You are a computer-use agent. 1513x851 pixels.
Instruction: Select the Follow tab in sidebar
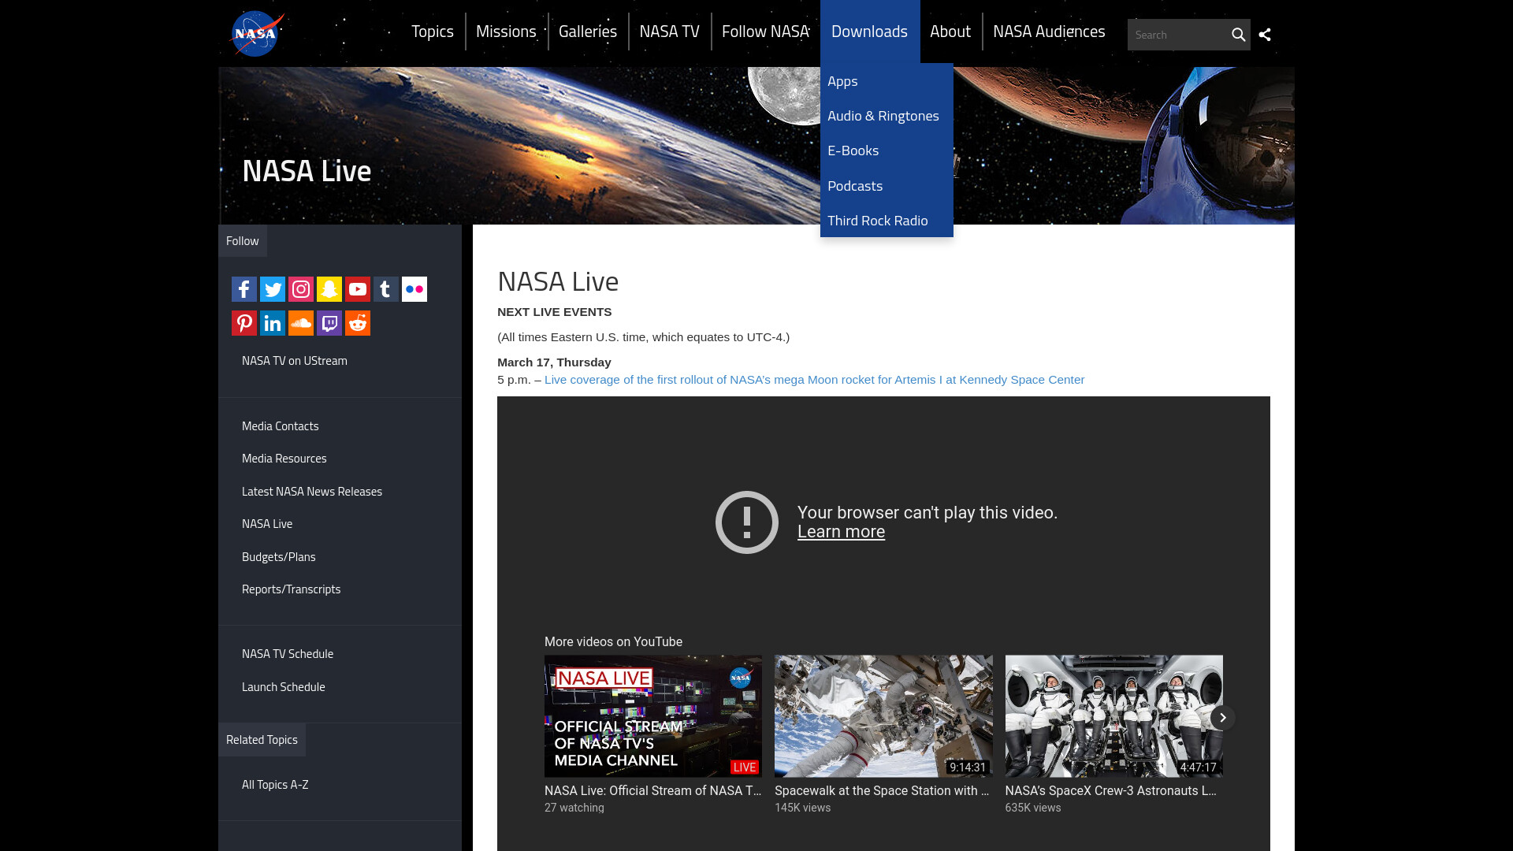click(x=243, y=241)
